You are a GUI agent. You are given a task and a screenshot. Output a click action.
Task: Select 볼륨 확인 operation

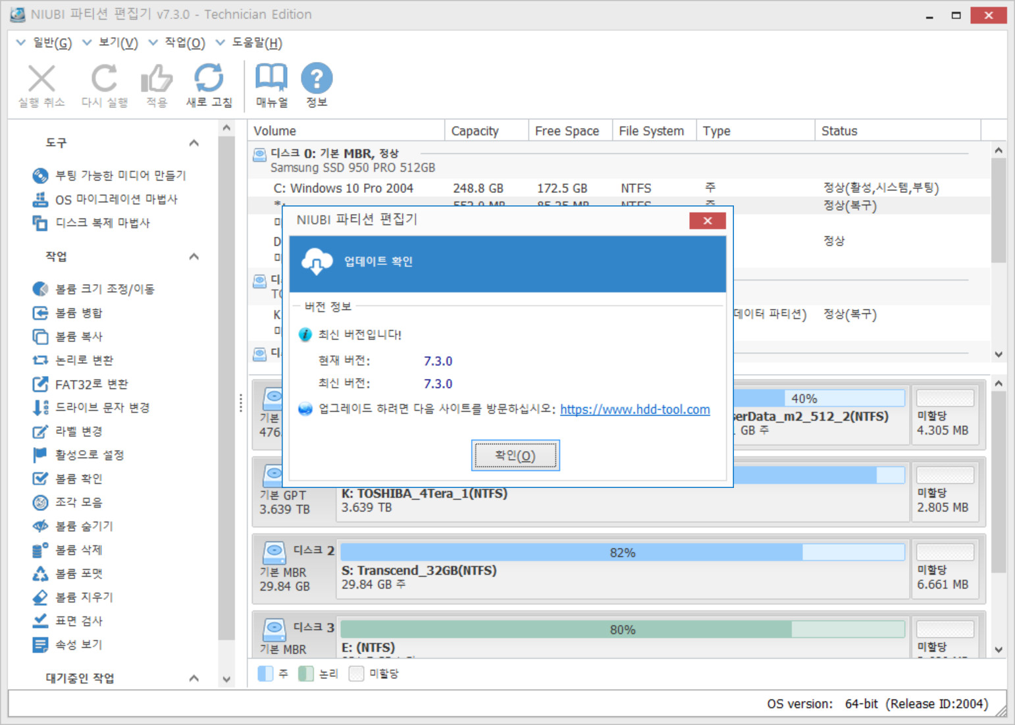[67, 478]
